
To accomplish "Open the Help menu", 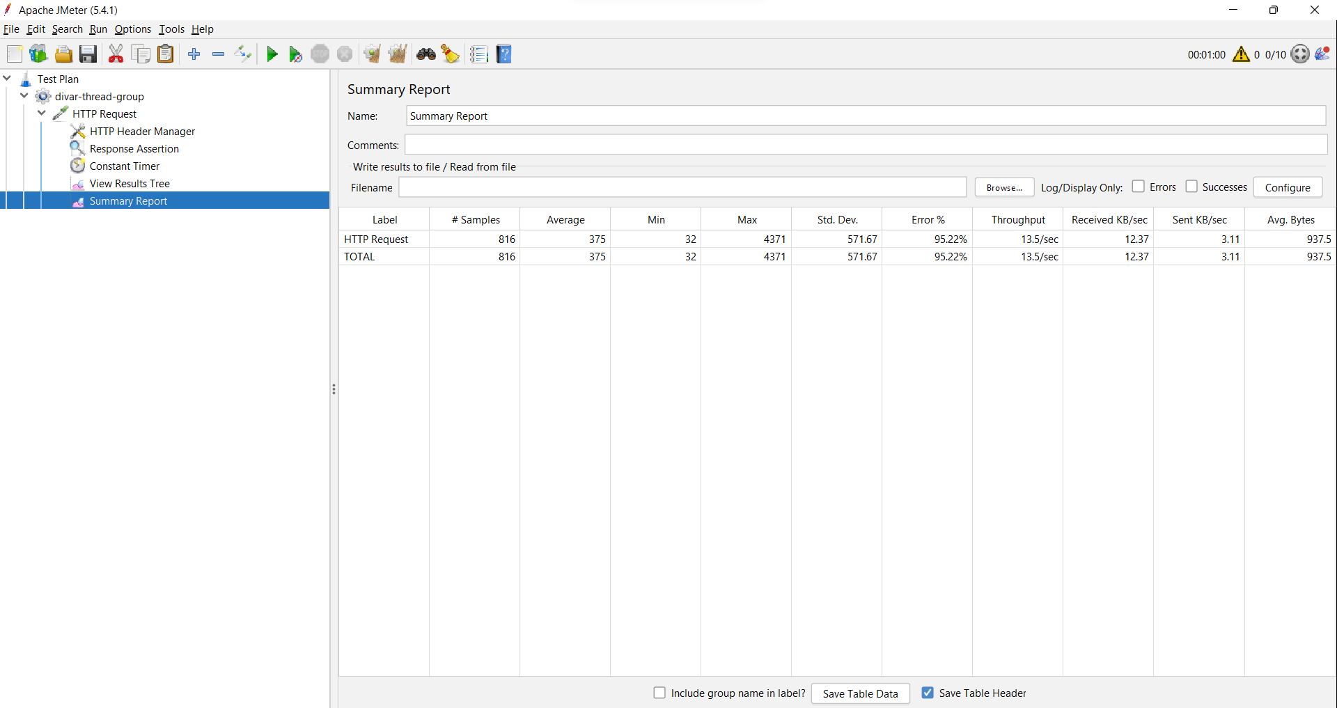I will [x=203, y=29].
